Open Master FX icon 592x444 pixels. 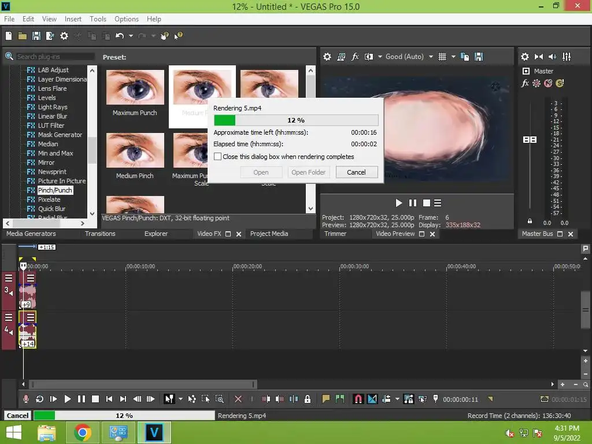tap(525, 83)
